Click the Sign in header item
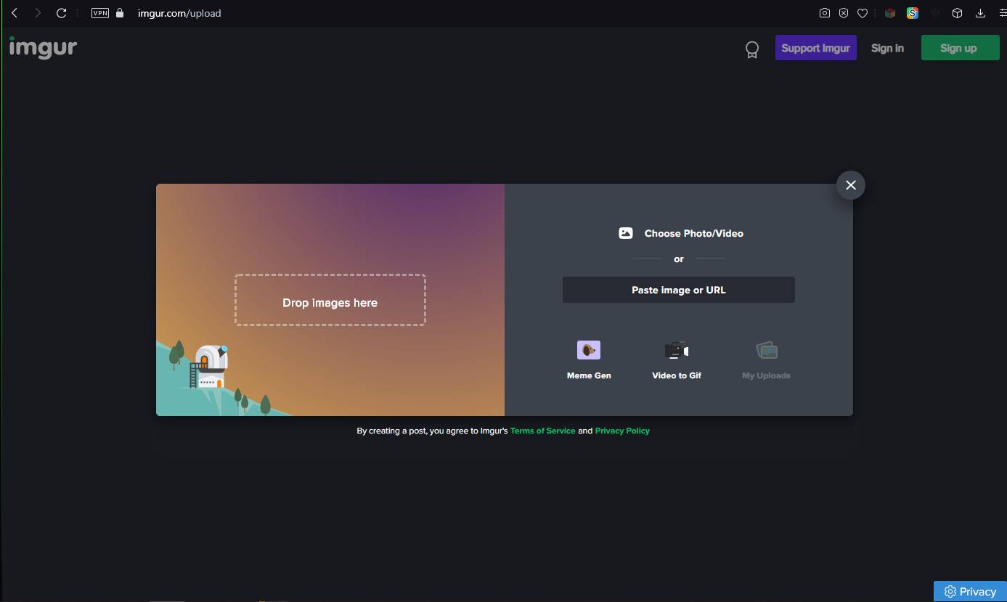The height and width of the screenshot is (602, 1007). tap(887, 48)
